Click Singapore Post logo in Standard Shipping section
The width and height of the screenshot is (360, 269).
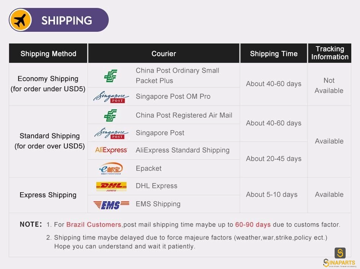(111, 133)
